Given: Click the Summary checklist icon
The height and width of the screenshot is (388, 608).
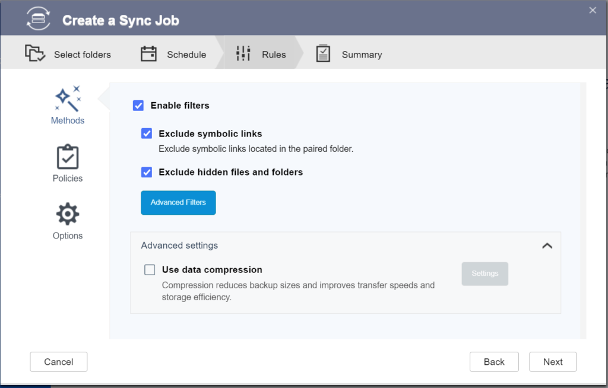Looking at the screenshot, I should coord(323,54).
